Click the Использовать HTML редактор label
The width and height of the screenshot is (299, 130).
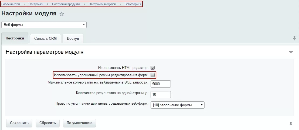point(123,68)
